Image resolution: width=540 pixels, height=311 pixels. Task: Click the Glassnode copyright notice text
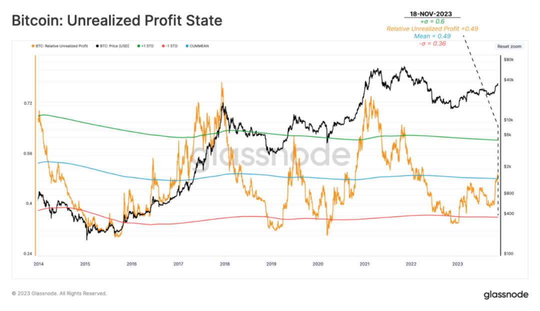tap(59, 293)
